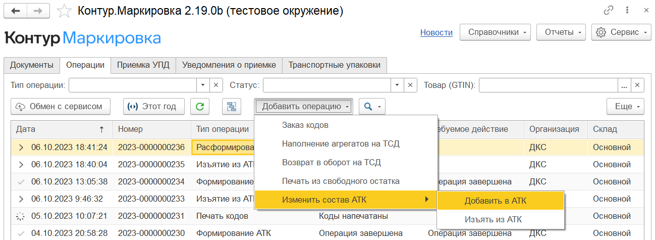
Task: Go back with the left arrow button
Action: coord(15,11)
